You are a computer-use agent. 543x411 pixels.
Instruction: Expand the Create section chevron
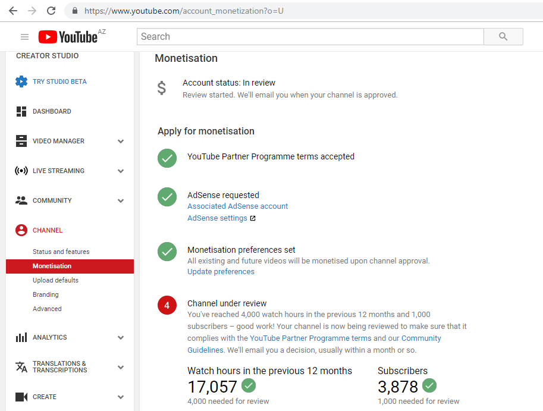(121, 397)
